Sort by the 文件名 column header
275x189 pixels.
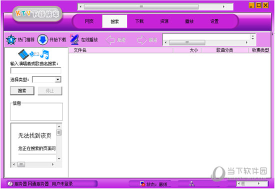[121, 50]
